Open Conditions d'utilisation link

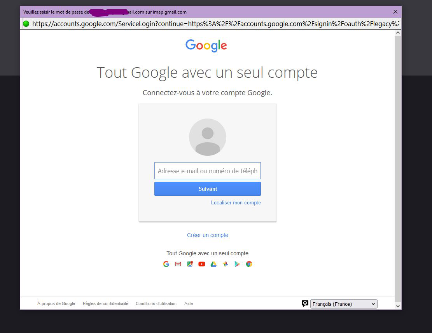tap(156, 303)
